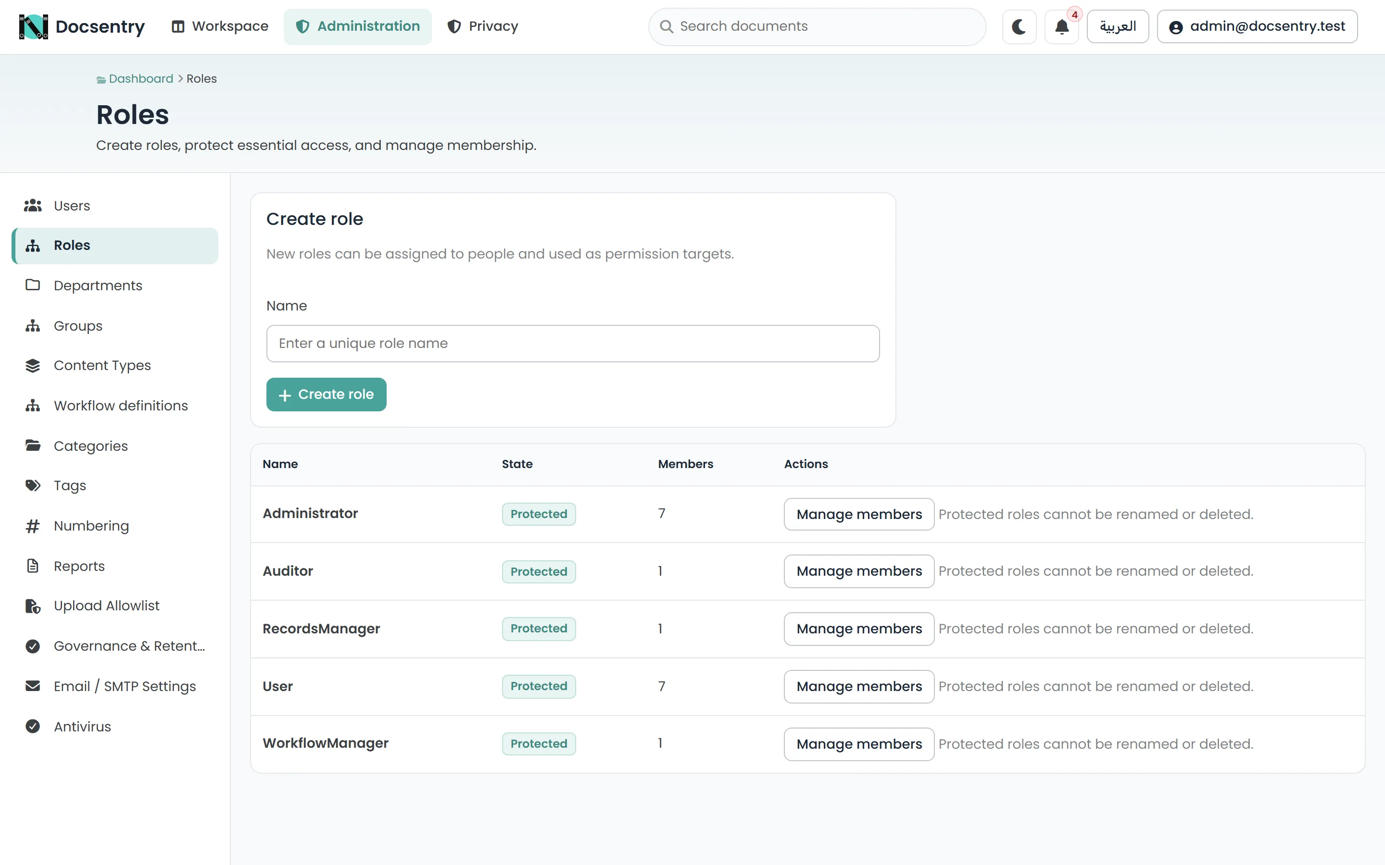
Task: Manage members of User role
Action: point(859,687)
